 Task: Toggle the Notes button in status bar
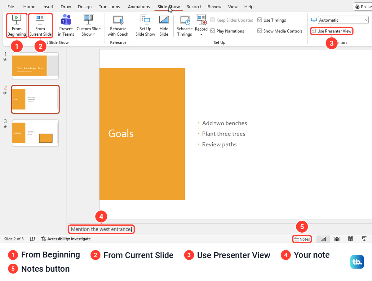click(x=302, y=239)
